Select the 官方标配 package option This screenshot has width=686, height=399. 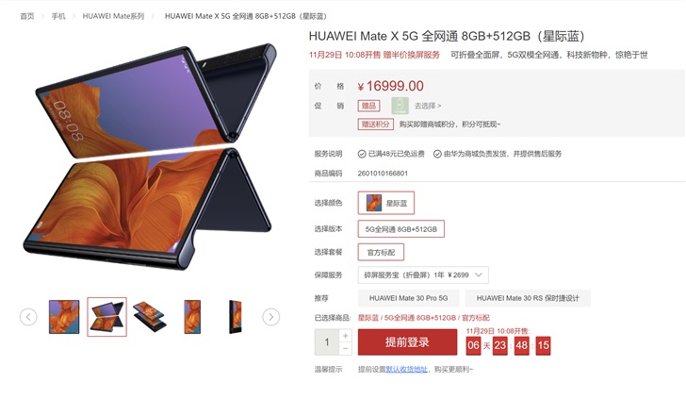point(381,252)
